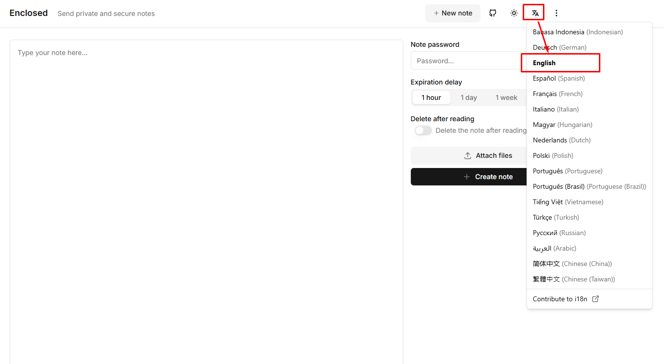This screenshot has height=364, width=664.
Task: Choose Français (French) language
Action: pos(589,94)
